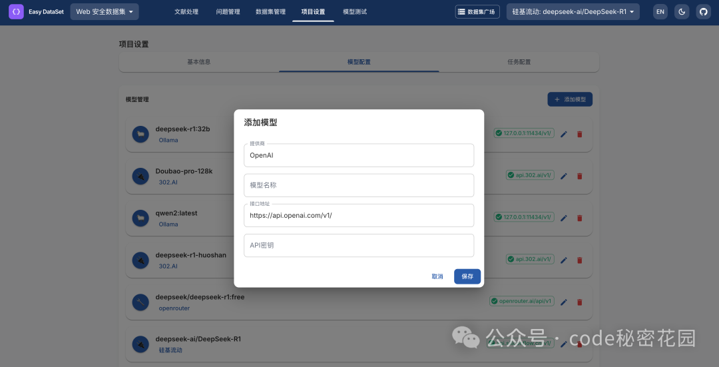Image resolution: width=719 pixels, height=367 pixels.
Task: Click the deepseek-r1:free openrouter avatar icon
Action: pyautogui.click(x=140, y=302)
